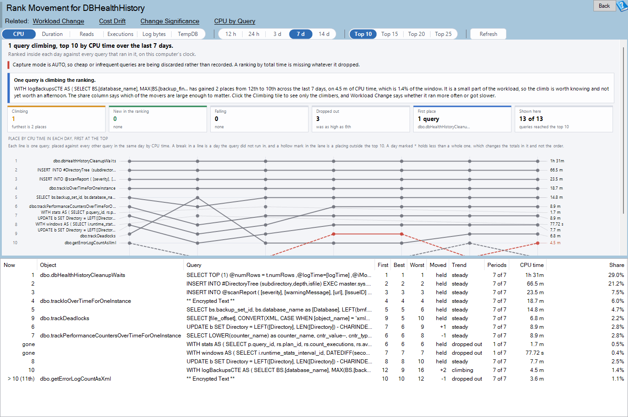Click the Climbing tile
The image size is (628, 417).
click(56, 119)
